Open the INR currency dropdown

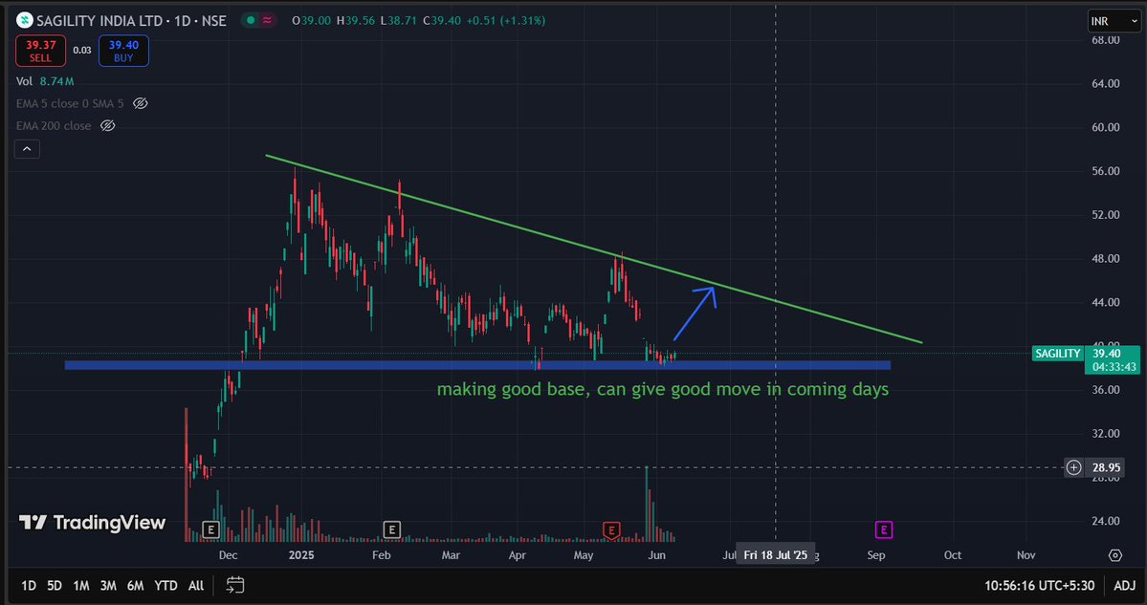tap(1114, 21)
